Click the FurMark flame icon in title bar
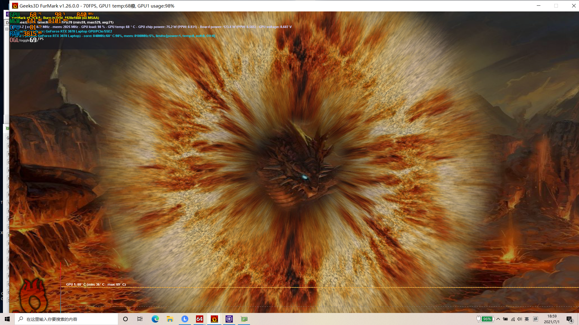This screenshot has height=325, width=579. click(15, 6)
